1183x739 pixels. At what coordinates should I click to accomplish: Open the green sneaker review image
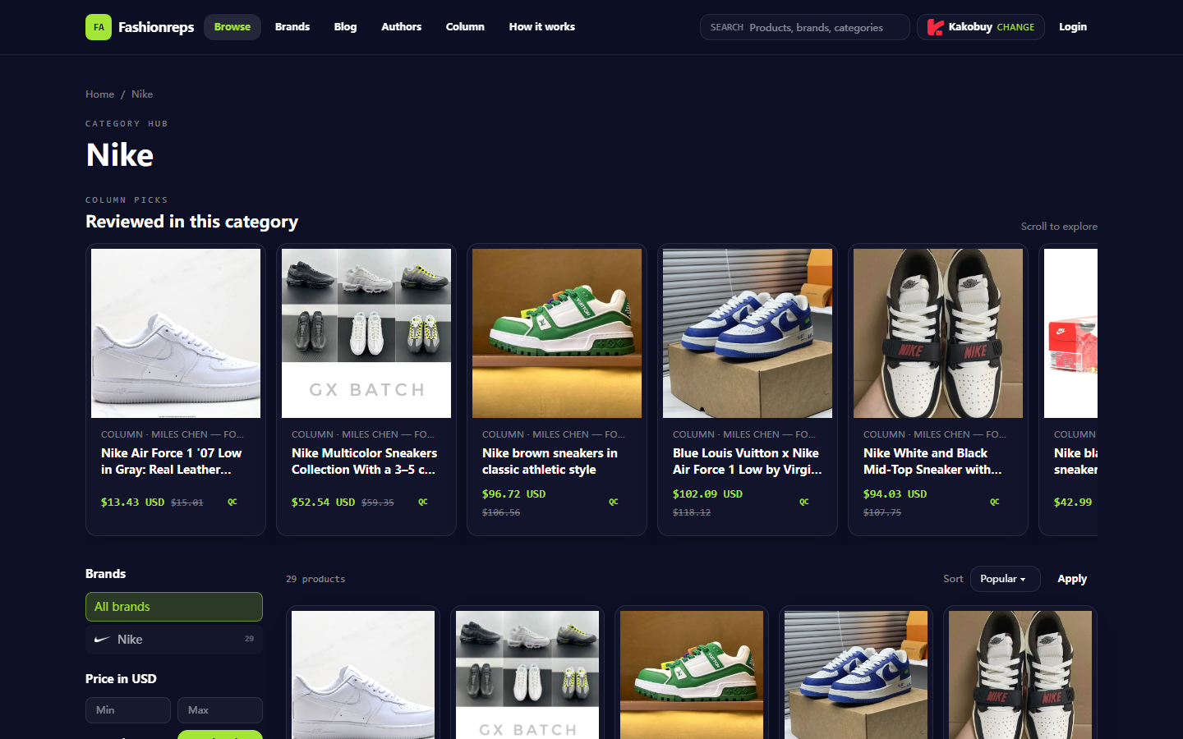tap(557, 333)
